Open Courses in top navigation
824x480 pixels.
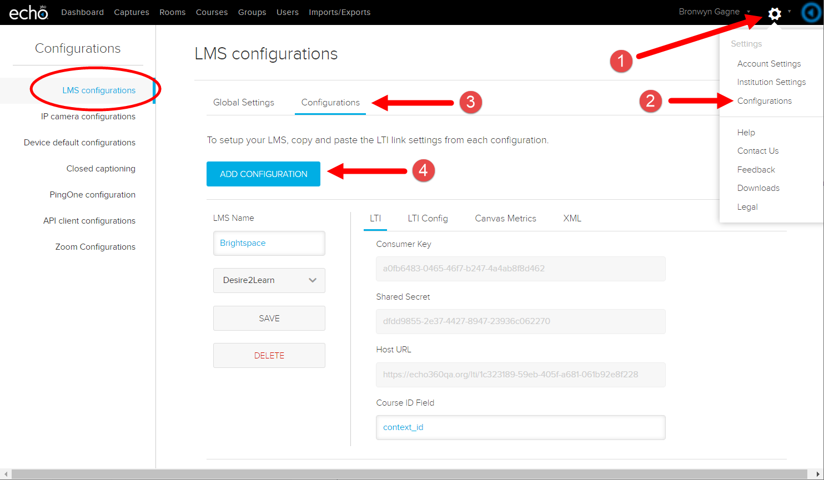coord(212,12)
